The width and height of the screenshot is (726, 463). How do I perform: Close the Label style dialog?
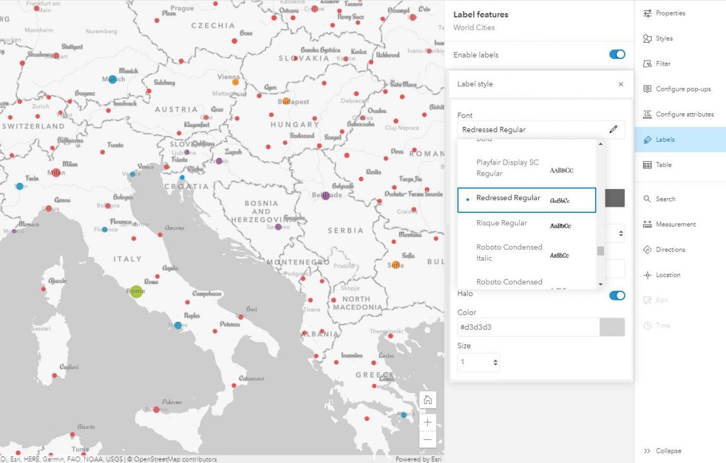point(620,84)
